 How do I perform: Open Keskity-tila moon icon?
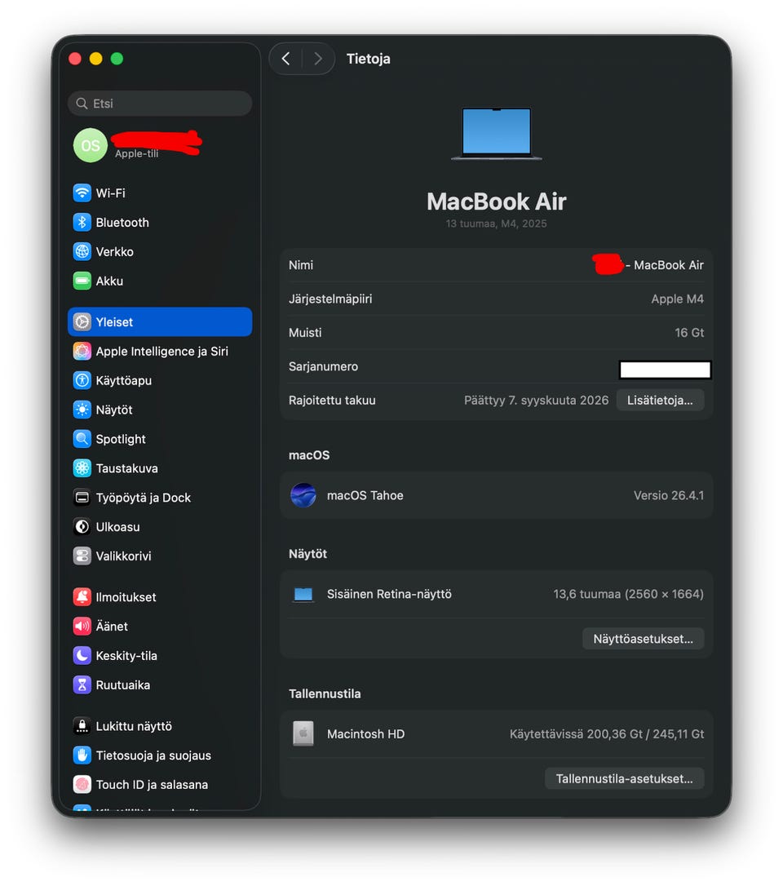point(82,655)
